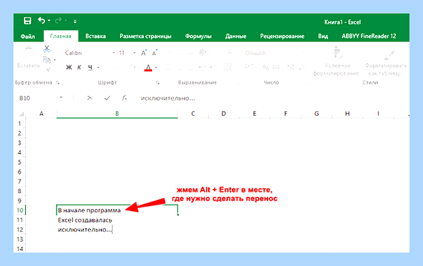Click the Undo arrow icon
423x266 pixels.
click(x=41, y=20)
